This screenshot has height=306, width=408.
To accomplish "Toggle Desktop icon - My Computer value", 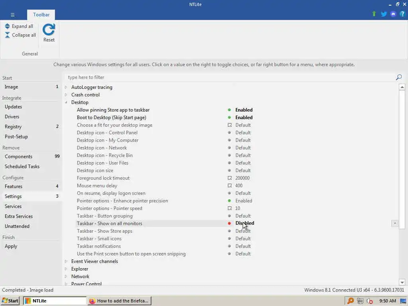I will [243, 140].
